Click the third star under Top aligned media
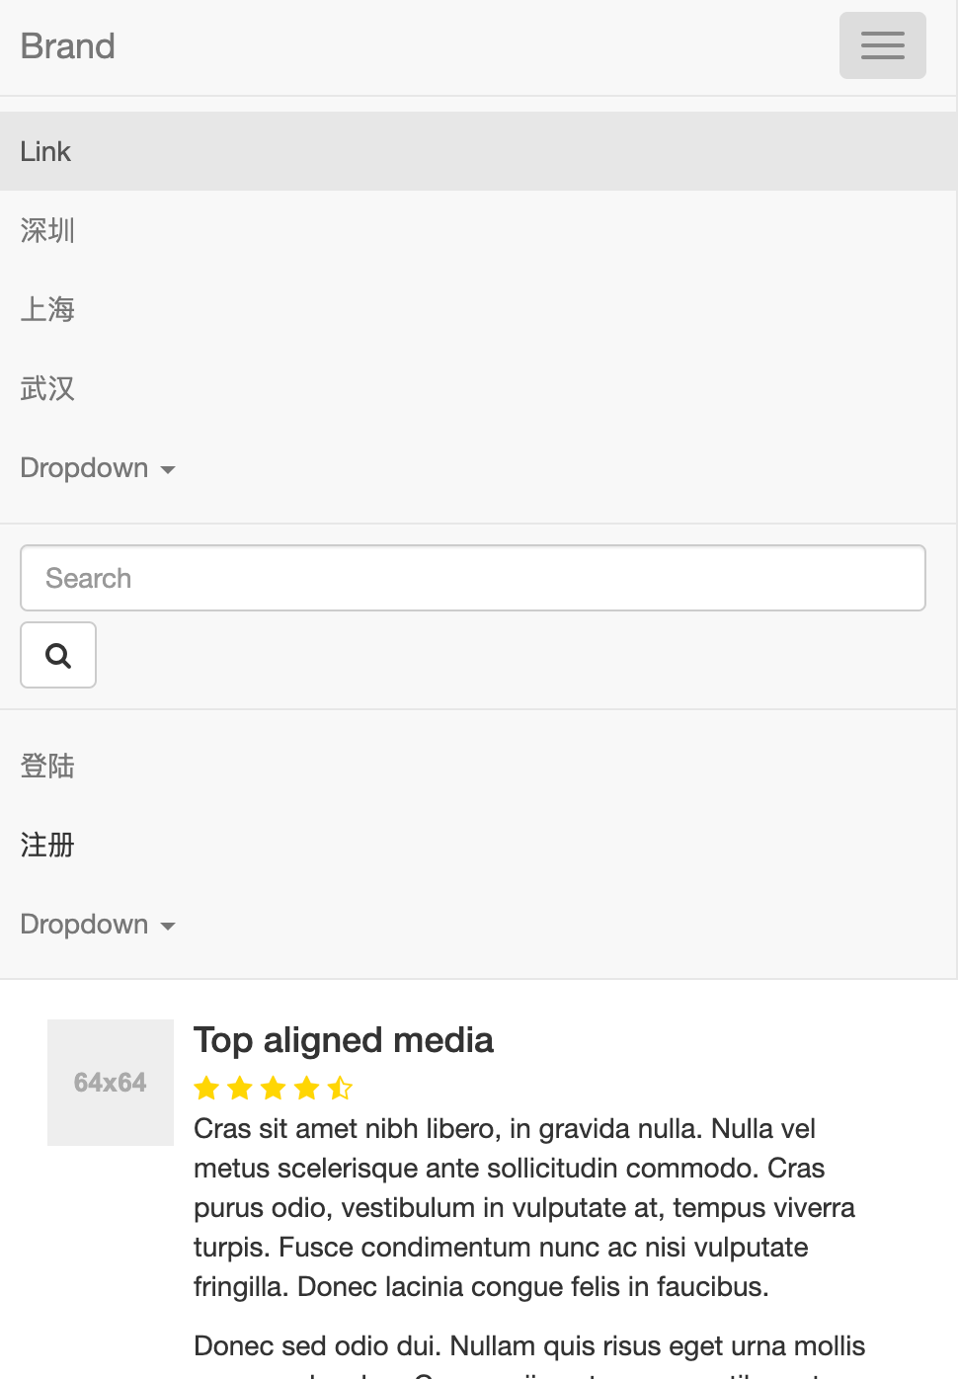The image size is (958, 1379). point(274,1087)
